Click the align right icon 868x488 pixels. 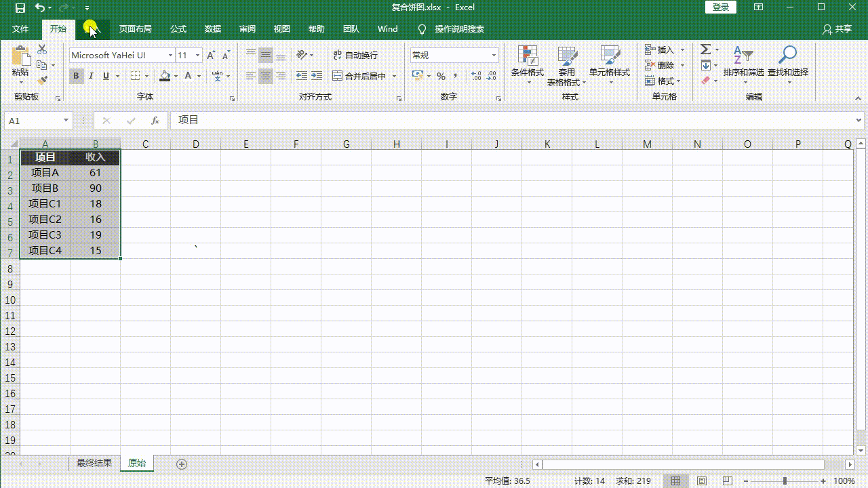[281, 76]
